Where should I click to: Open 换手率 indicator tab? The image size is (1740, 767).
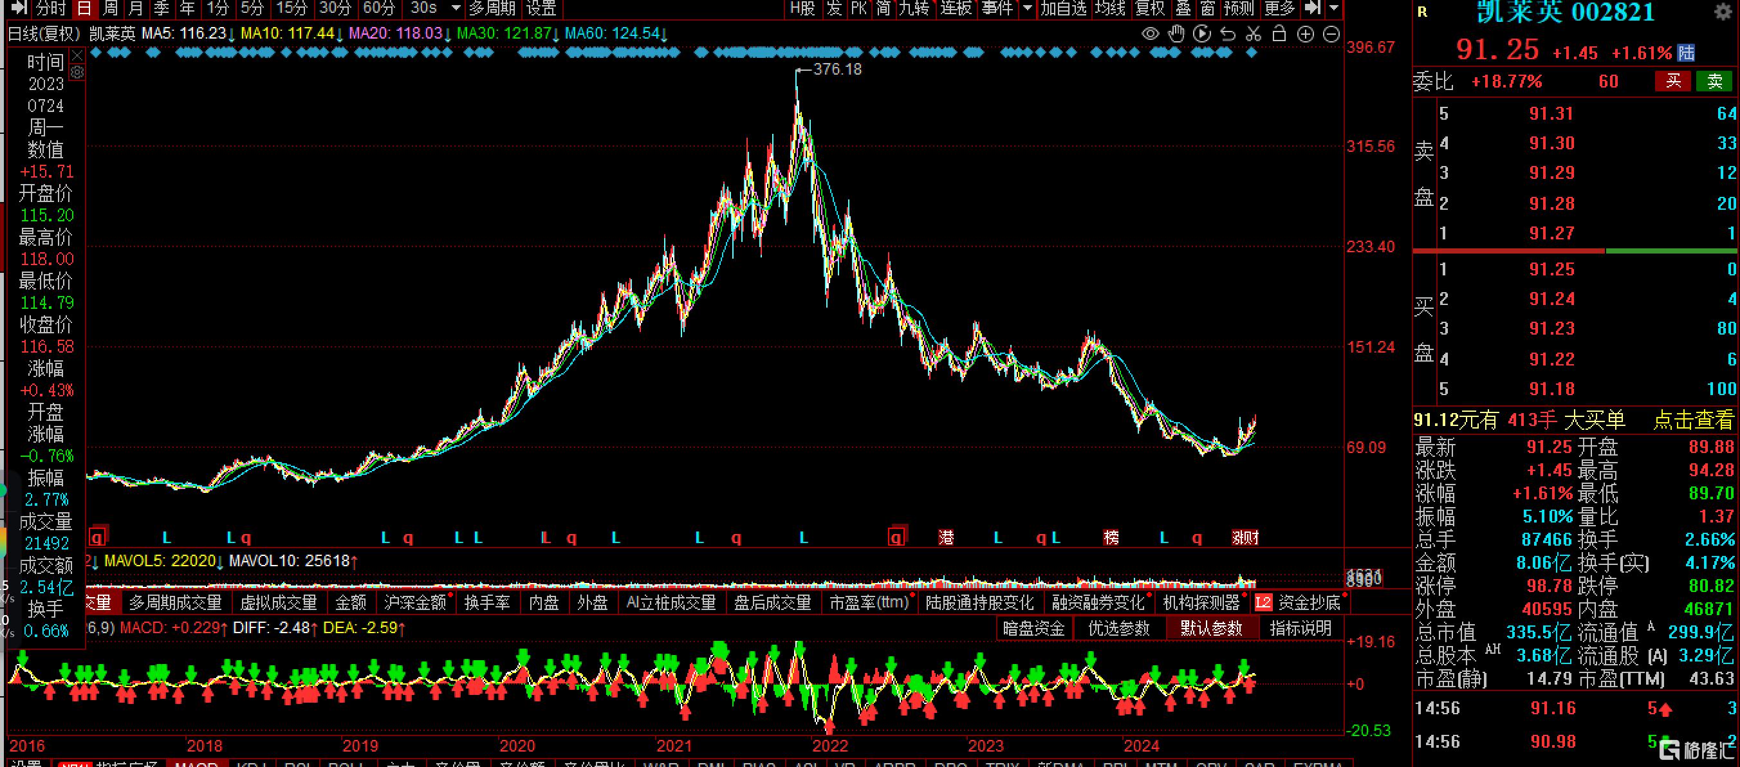(x=487, y=602)
